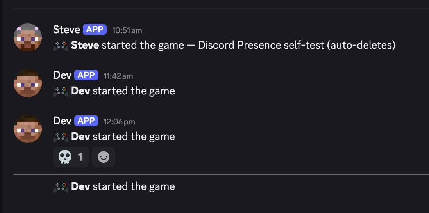Click the APP badge beside the 11:42 am timestamp
Image resolution: width=429 pixels, height=213 pixels.
click(86, 75)
